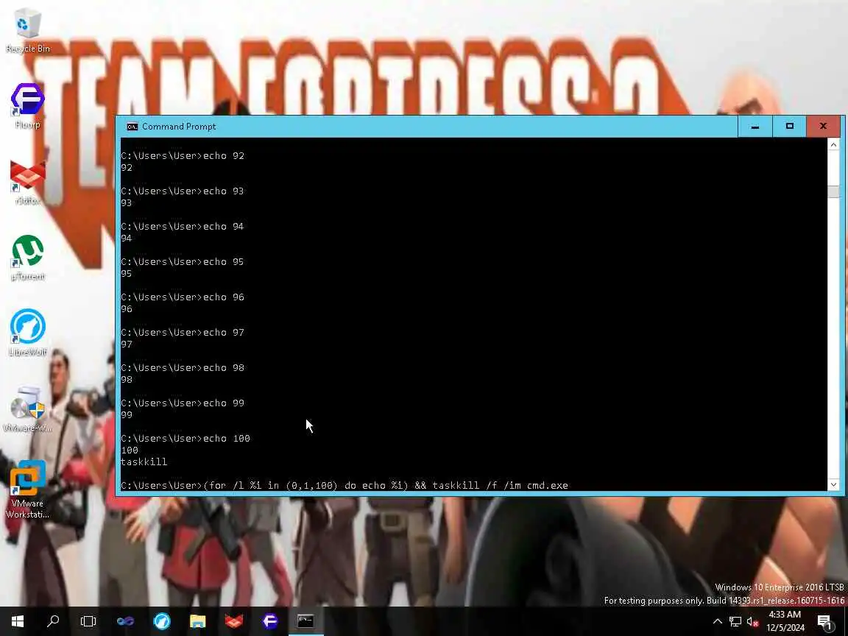
Task: Click the Command Prompt title bar icon
Action: click(x=132, y=127)
